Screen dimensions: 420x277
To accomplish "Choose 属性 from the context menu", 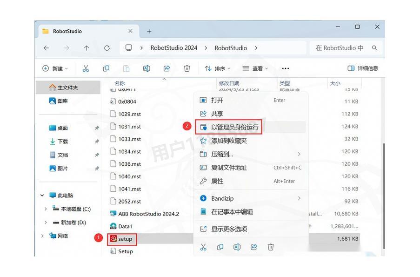I will pos(251,181).
